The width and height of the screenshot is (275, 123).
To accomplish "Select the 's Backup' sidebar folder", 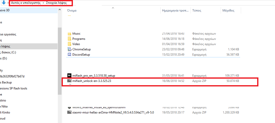I will pos(6,82).
